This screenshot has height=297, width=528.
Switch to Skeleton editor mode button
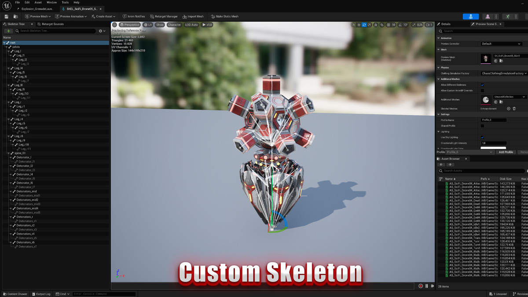point(471,17)
